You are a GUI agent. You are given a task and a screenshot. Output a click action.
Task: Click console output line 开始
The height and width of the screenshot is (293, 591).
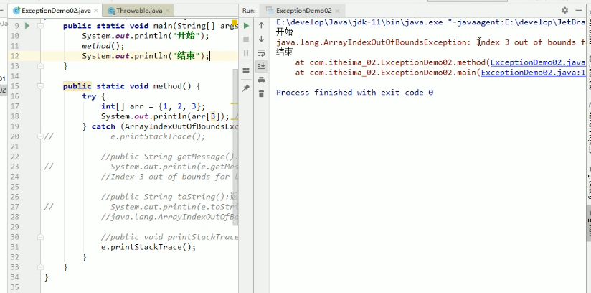[284, 32]
